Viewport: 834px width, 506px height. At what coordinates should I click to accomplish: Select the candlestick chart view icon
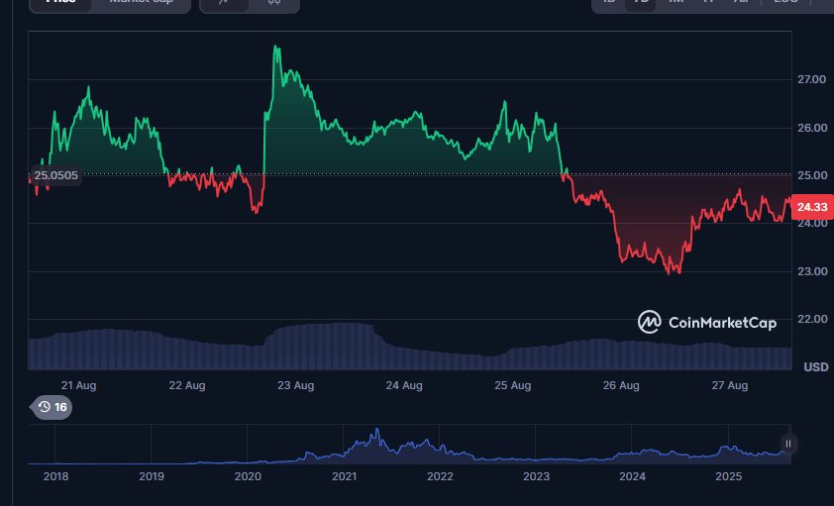click(274, 3)
